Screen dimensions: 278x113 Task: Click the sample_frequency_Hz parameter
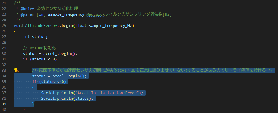point(110,25)
